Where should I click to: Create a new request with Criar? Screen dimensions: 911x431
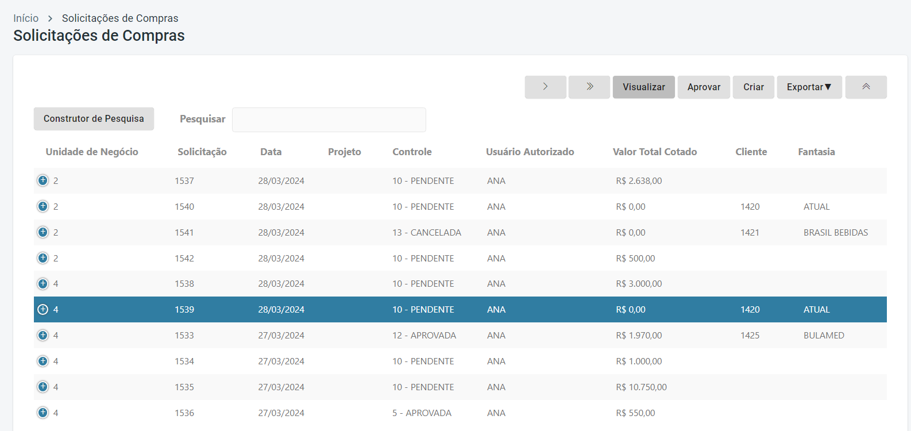click(754, 87)
